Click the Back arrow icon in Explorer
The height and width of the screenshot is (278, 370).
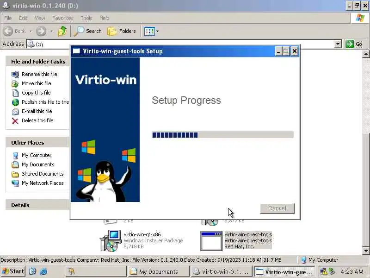(x=8, y=31)
